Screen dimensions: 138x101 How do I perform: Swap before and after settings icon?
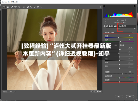click(x=95, y=91)
